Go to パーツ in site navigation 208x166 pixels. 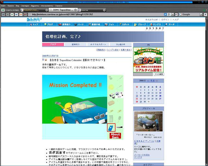pos(79,25)
